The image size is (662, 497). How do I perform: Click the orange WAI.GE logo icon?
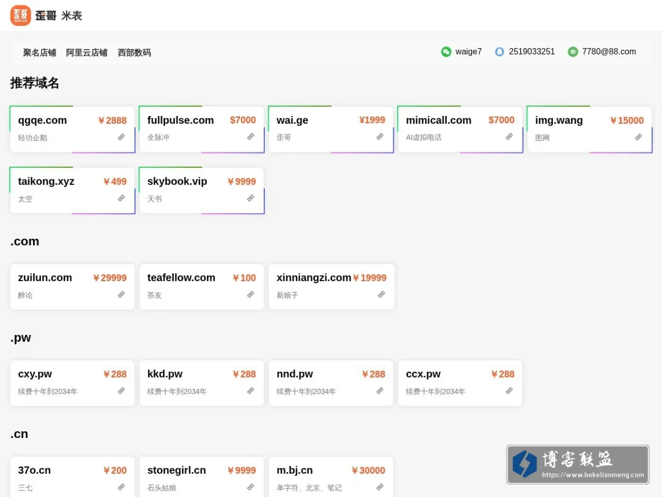pyautogui.click(x=20, y=15)
